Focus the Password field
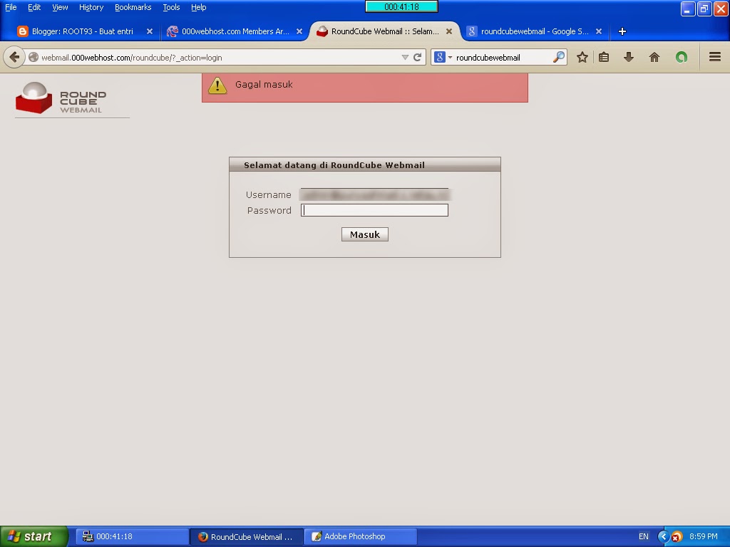Screen dimensions: 730x547 coord(374,210)
